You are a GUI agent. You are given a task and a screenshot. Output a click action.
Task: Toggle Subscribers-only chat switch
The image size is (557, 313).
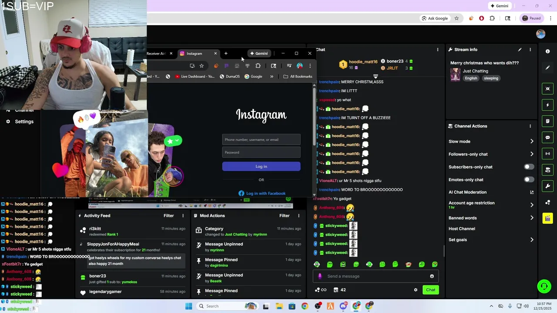pos(529,167)
